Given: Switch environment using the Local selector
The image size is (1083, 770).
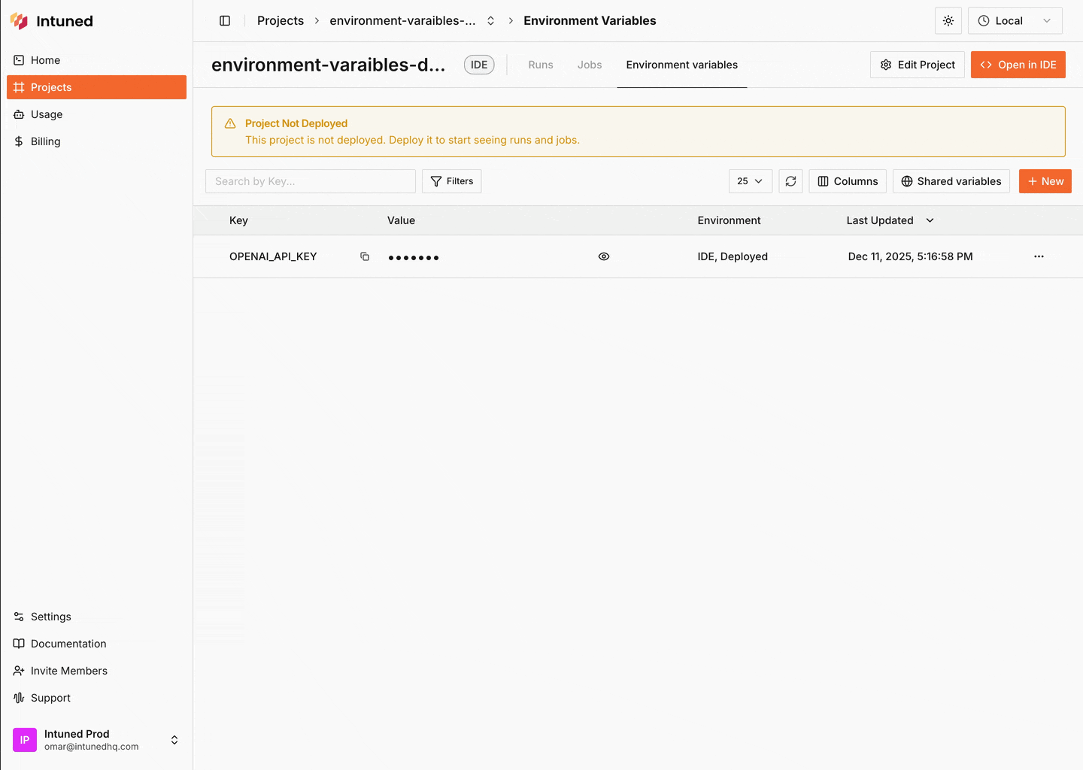Looking at the screenshot, I should 1015,20.
